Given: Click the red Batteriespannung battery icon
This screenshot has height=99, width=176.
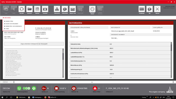Looking at the screenshot, I should tap(56, 88).
